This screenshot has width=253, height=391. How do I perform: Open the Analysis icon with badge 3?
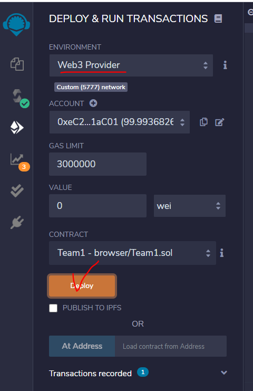click(x=20, y=161)
